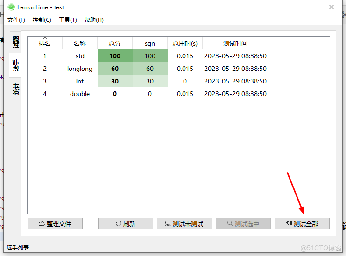Screen dimensions: 346x256
Task: Click the 0.015 time cell in longlong row
Action: tap(185, 69)
